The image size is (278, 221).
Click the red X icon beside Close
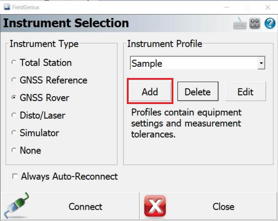(155, 206)
